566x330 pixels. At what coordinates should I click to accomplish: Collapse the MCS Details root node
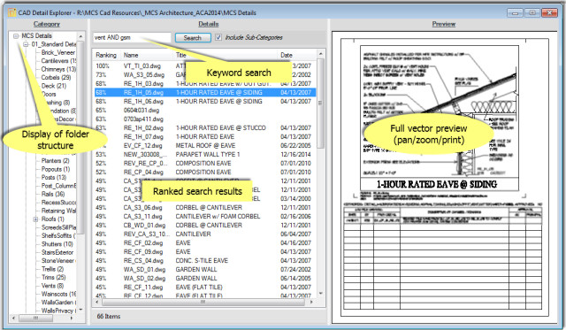pyautogui.click(x=16, y=35)
